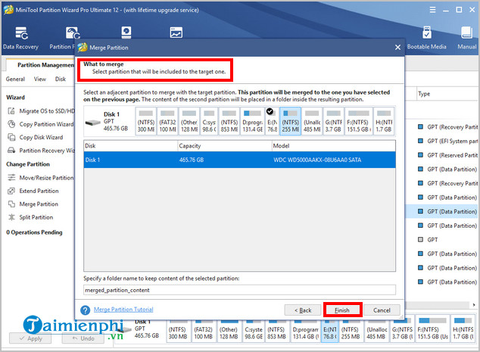The image size is (480, 352).
Task: Select the H: 1.7 GB partition in dialog
Action: (384, 122)
